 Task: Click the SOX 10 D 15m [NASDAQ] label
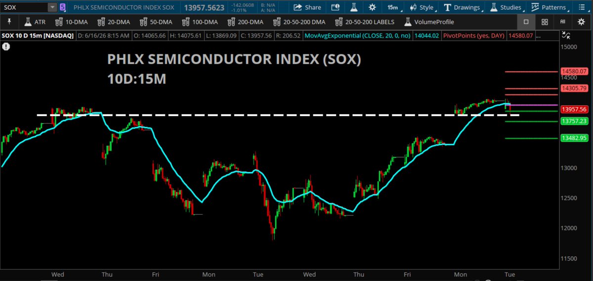point(38,36)
